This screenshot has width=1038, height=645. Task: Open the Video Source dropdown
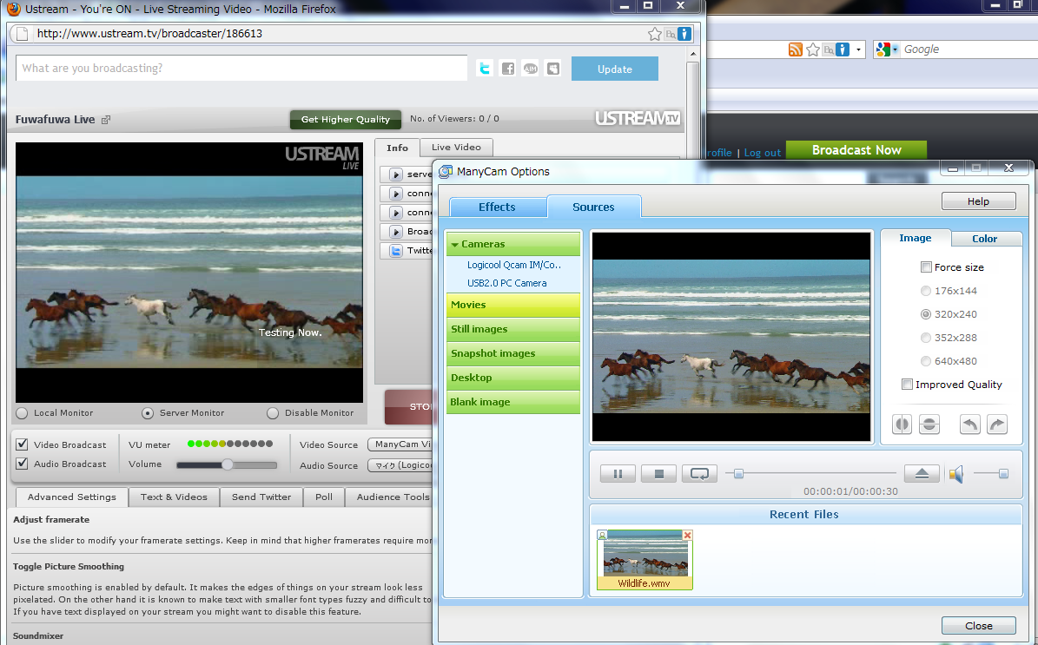(x=400, y=444)
